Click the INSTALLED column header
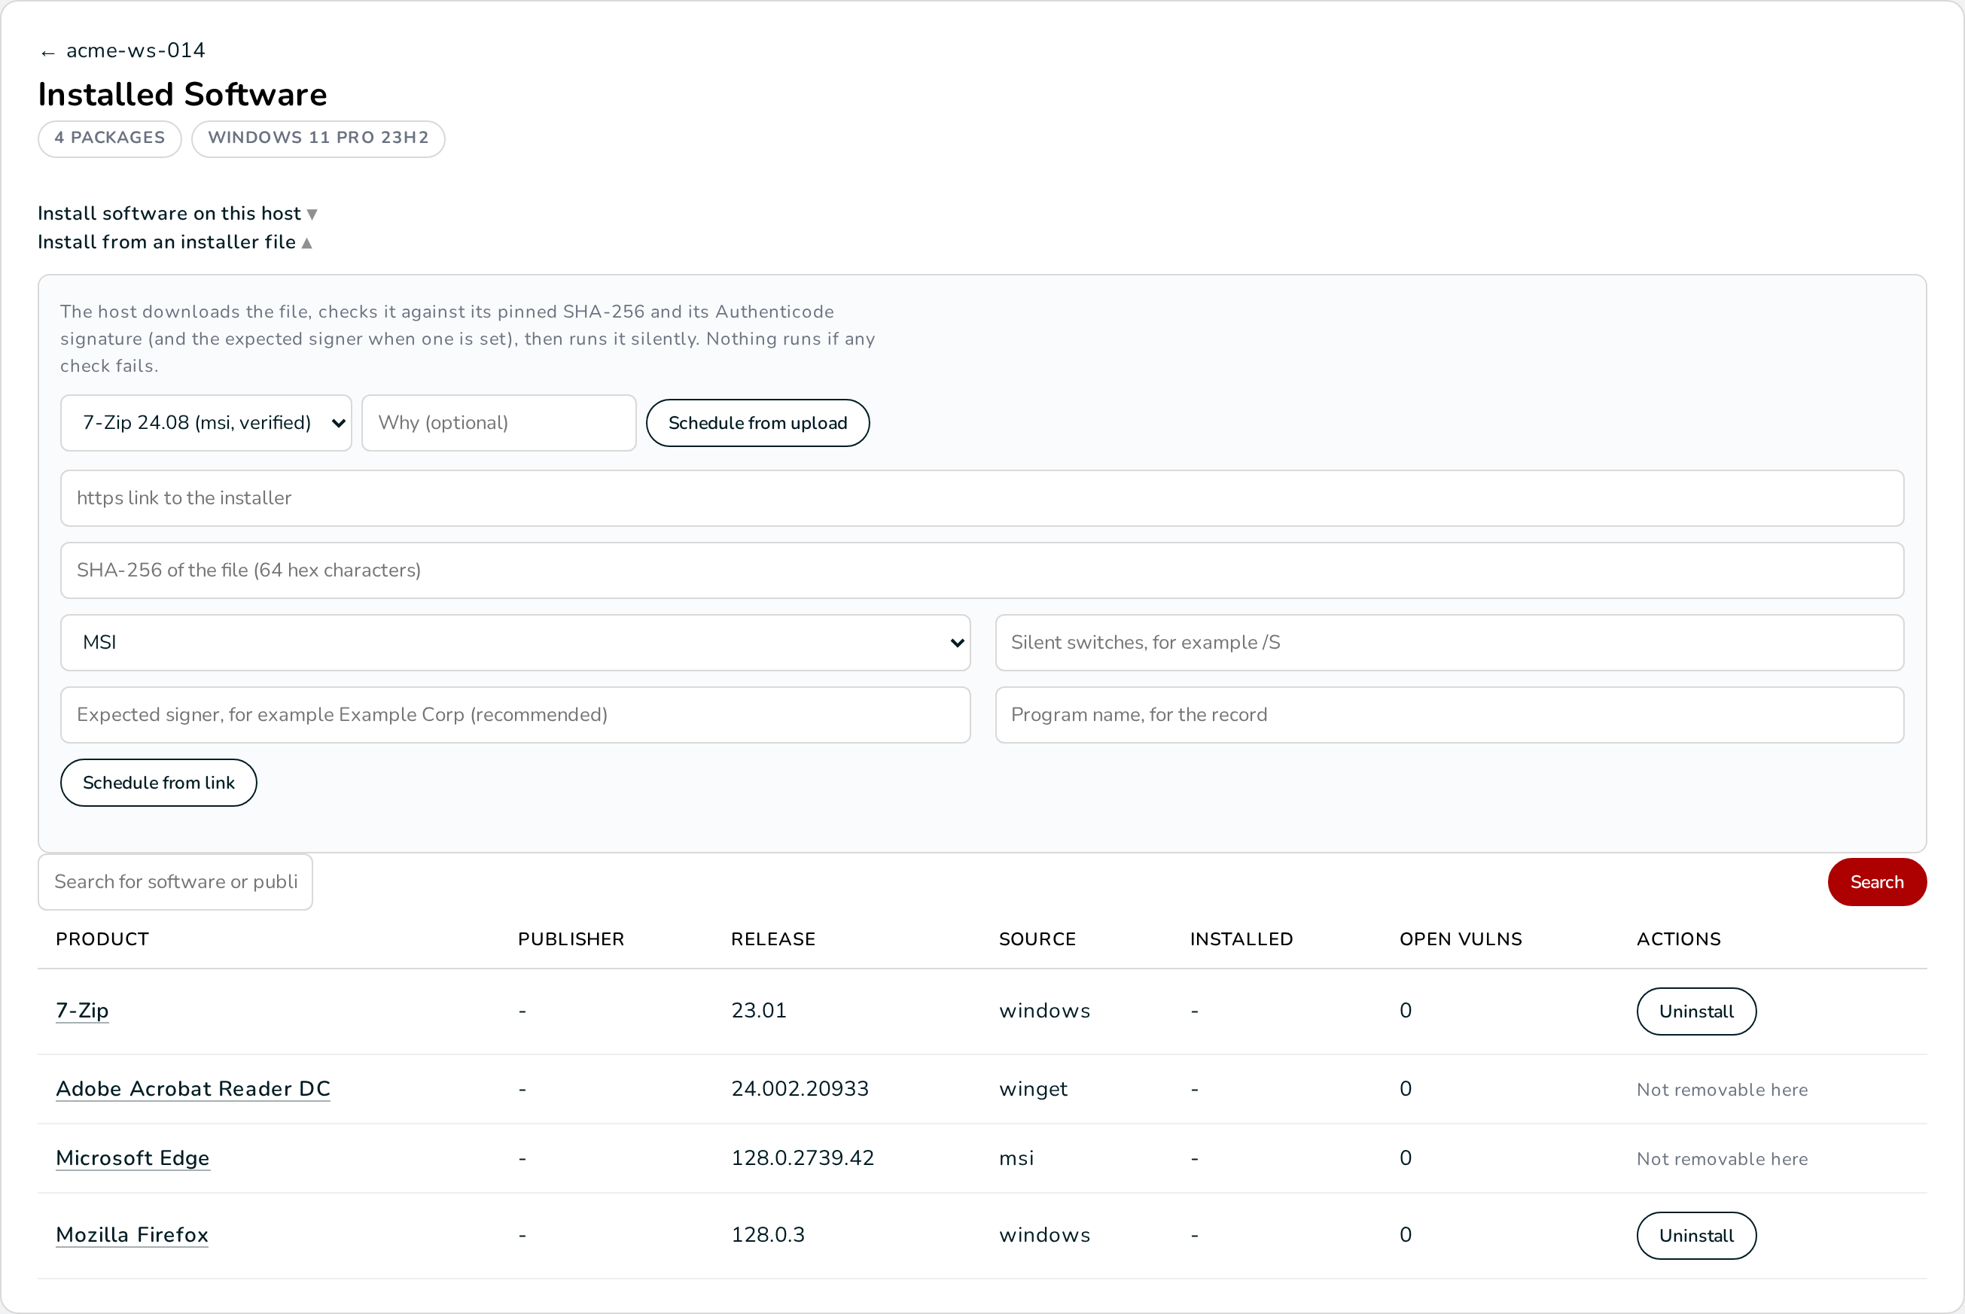This screenshot has height=1314, width=1965. (1241, 939)
